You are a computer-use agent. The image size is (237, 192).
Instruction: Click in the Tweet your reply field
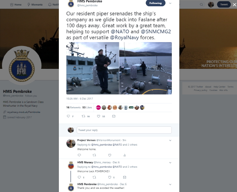click(124, 130)
